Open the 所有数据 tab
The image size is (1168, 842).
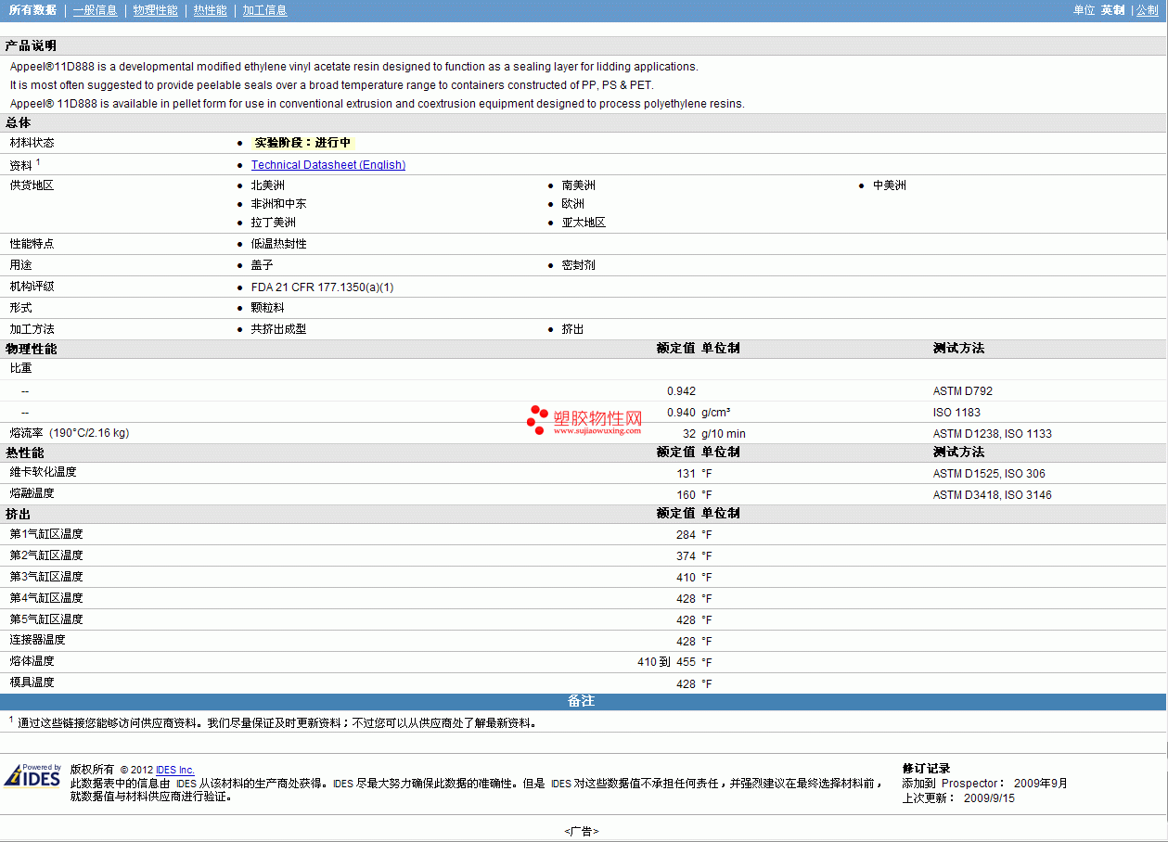point(32,10)
